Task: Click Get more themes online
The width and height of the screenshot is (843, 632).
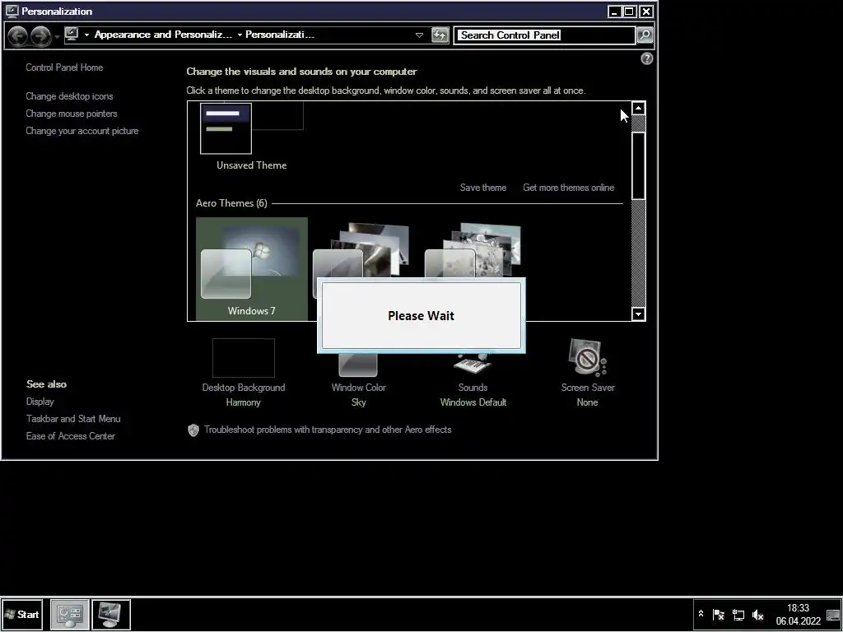Action: point(568,188)
